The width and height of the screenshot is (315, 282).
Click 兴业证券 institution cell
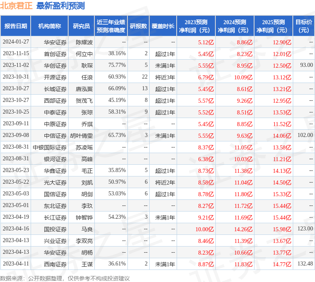[55, 241]
